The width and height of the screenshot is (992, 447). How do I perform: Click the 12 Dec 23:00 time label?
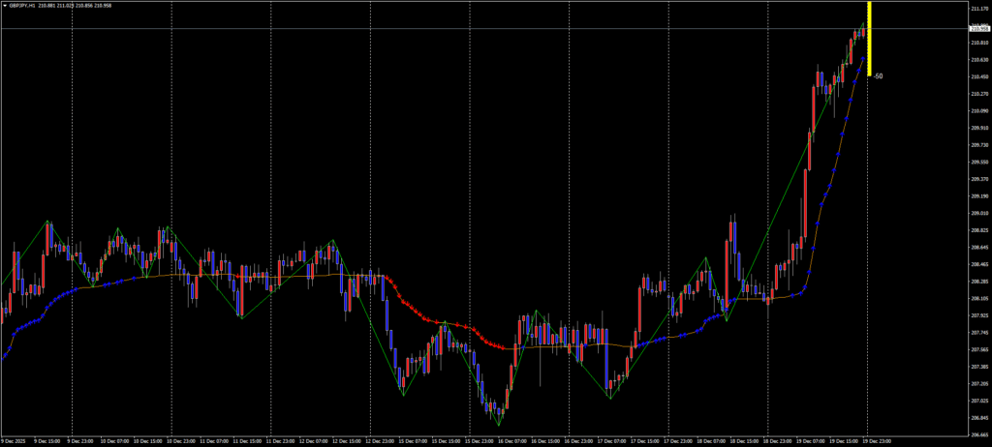[379, 442]
